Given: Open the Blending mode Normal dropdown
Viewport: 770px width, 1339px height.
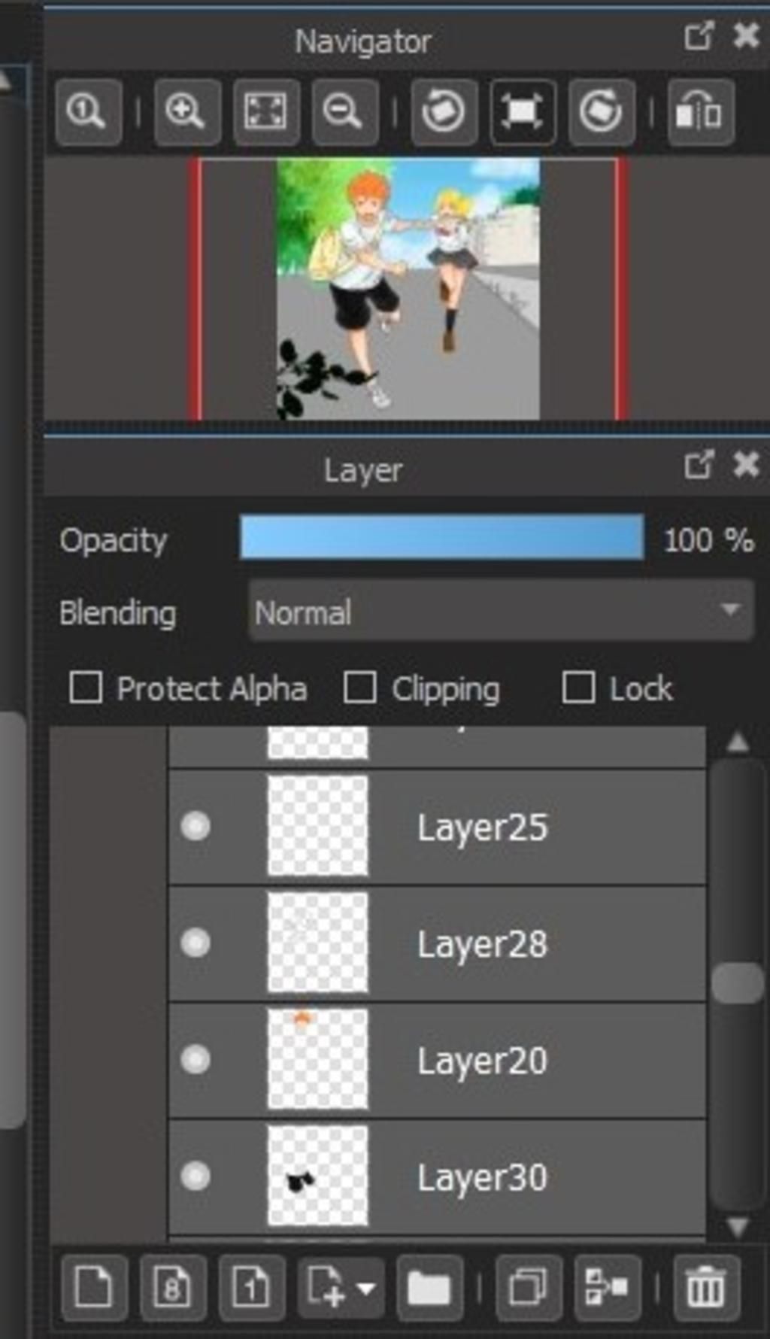Looking at the screenshot, I should click(x=501, y=611).
